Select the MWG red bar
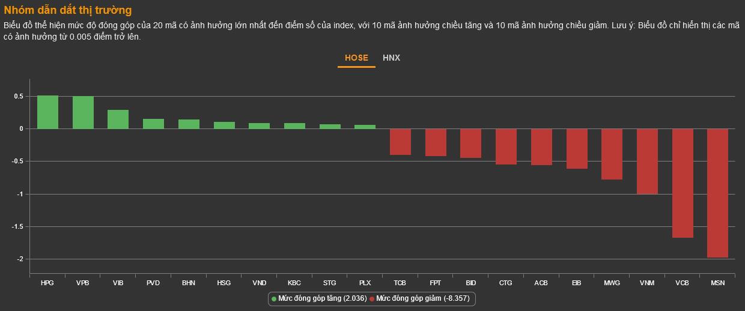This screenshot has width=745, height=311. point(612,154)
